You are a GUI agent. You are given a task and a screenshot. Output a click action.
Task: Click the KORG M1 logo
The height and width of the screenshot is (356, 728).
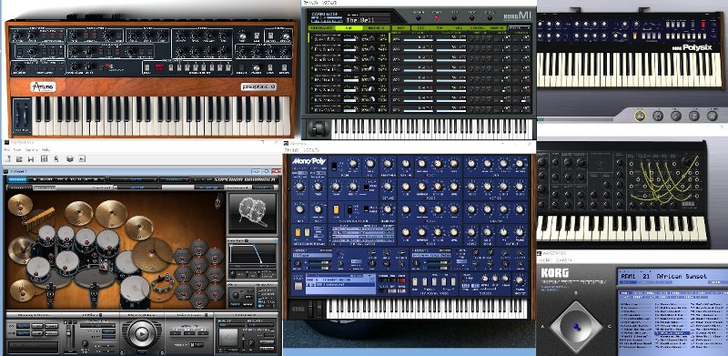[x=518, y=15]
